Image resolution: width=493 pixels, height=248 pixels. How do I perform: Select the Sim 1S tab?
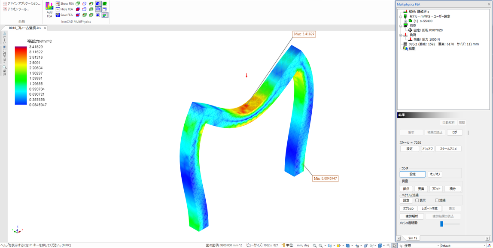click(413, 238)
